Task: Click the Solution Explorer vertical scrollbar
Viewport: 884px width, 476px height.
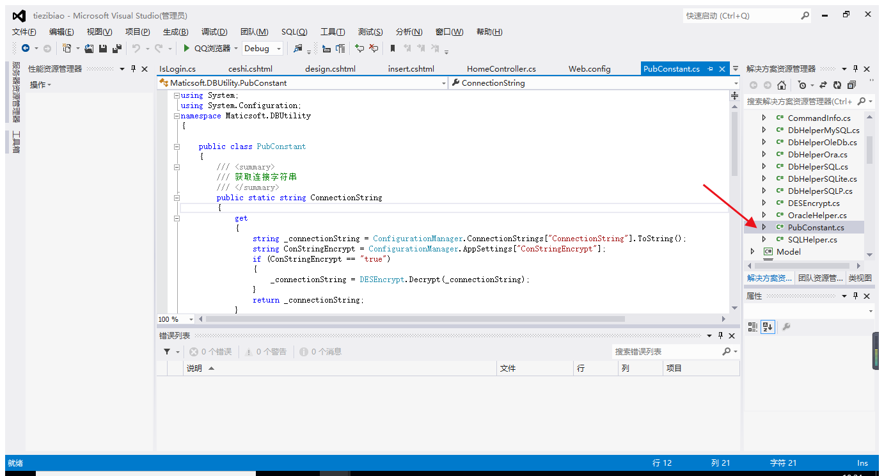Action: pyautogui.click(x=869, y=150)
